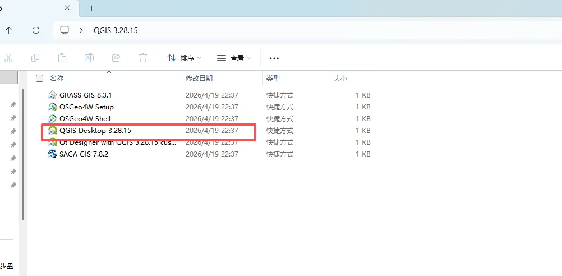The image size is (562, 276).
Task: Open the GRASS GIS 8.3.1 shortcut icon
Action: click(x=53, y=95)
